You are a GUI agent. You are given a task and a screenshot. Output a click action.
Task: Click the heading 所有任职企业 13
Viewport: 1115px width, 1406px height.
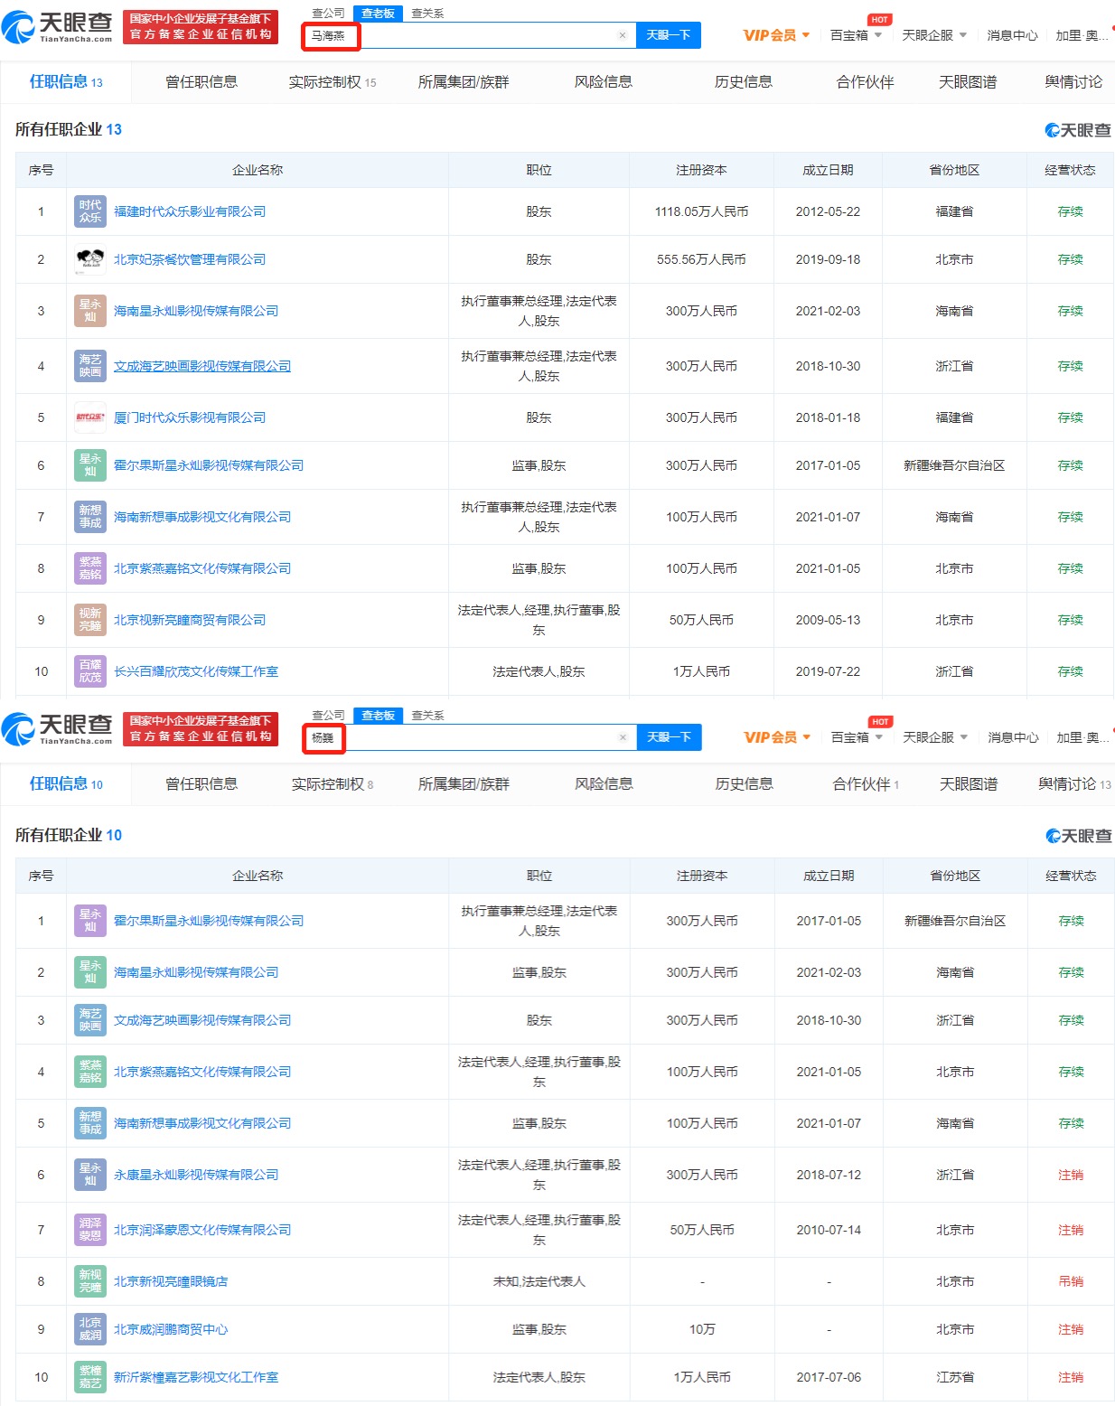pos(69,129)
